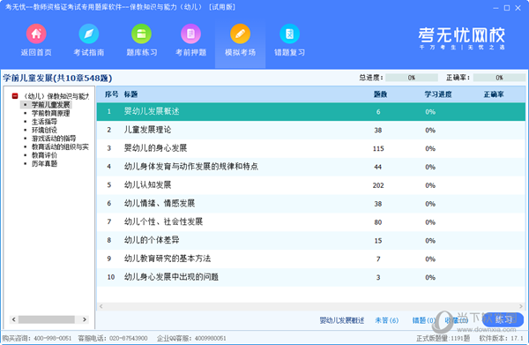
Task: Click 婴幼儿发展概述 link at bottom
Action: [x=342, y=320]
